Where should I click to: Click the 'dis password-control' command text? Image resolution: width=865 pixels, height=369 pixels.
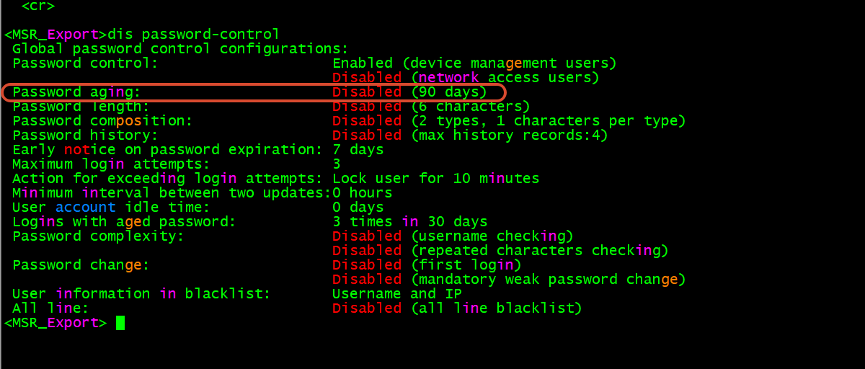click(x=193, y=34)
